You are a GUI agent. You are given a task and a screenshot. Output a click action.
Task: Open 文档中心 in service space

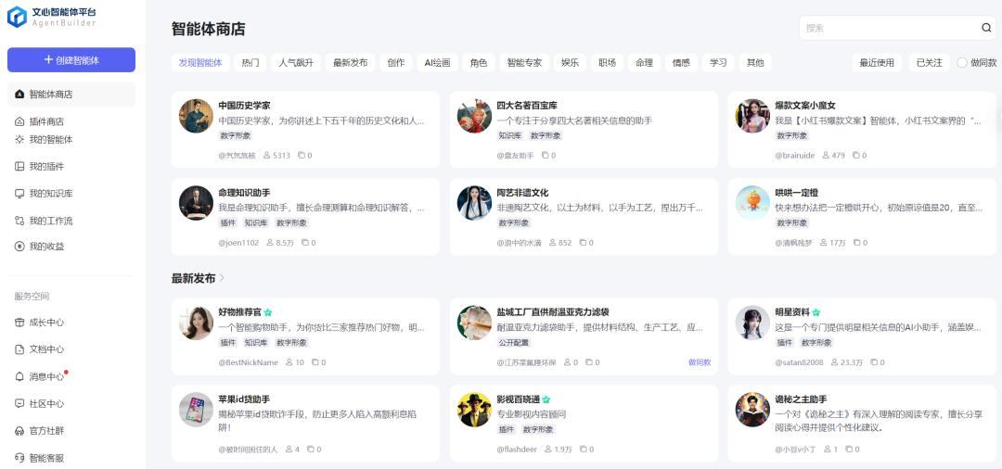pos(39,349)
